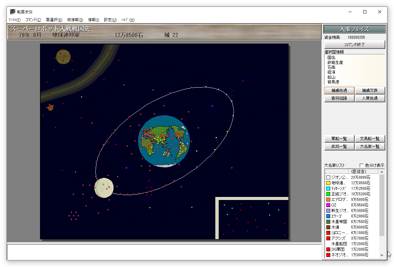Open the 武将一覧 list
The height and width of the screenshot is (267, 394).
coord(339,147)
